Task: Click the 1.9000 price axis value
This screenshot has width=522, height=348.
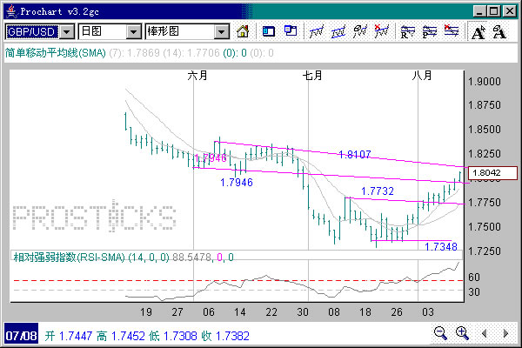Action: click(485, 82)
